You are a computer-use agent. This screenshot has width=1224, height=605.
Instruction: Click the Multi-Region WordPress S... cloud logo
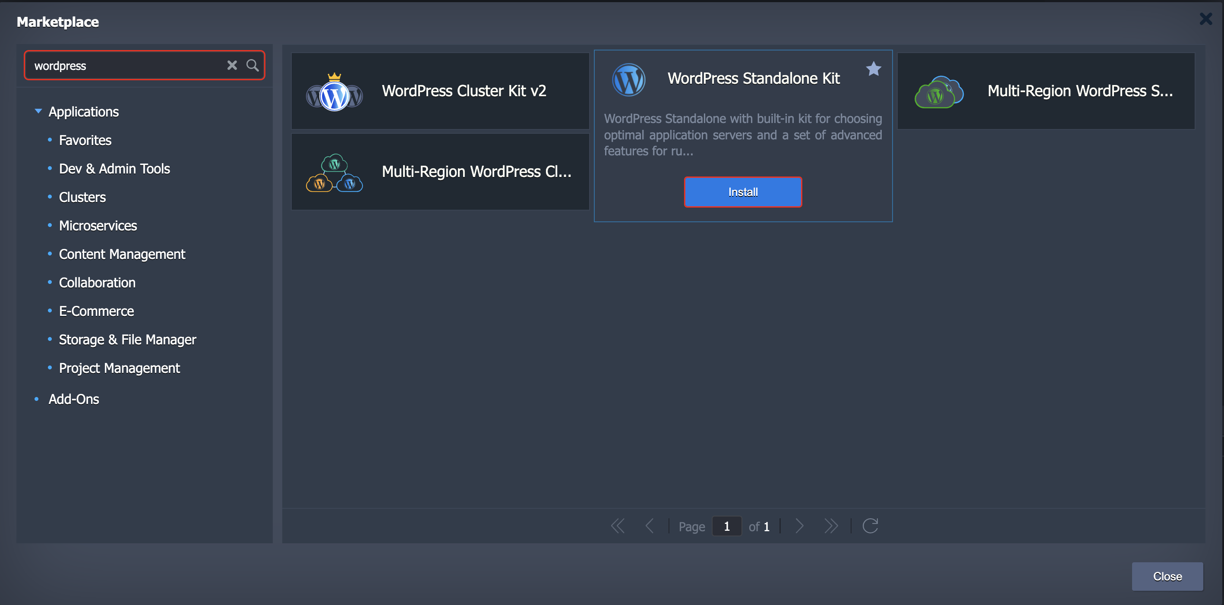(939, 92)
